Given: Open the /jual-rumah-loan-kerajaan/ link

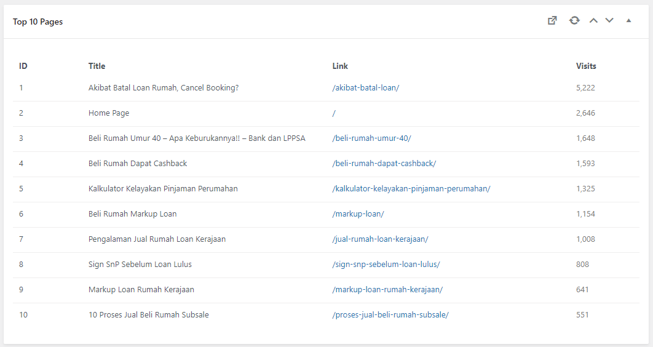Looking at the screenshot, I should [380, 239].
